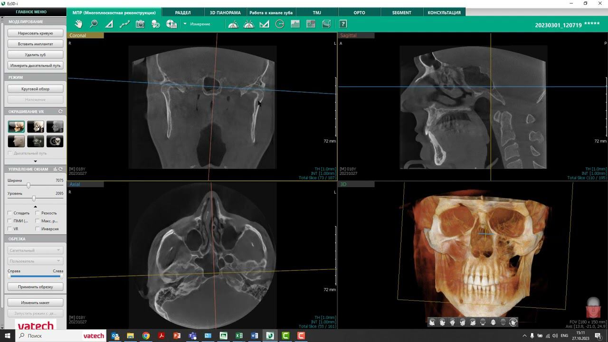The height and width of the screenshot is (342, 608).
Task: Click the circle with arrow icon
Action: click(280, 24)
